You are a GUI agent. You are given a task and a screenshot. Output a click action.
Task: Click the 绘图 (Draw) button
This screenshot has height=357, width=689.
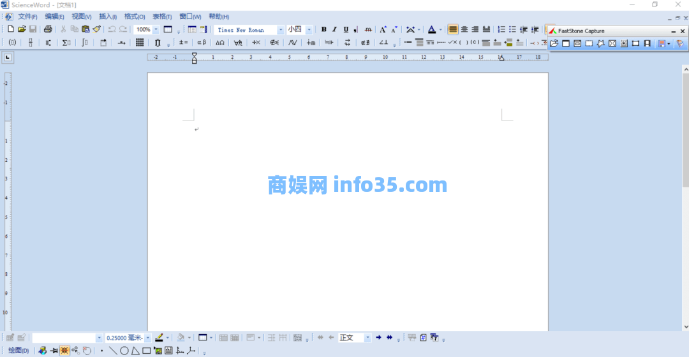pyautogui.click(x=19, y=351)
